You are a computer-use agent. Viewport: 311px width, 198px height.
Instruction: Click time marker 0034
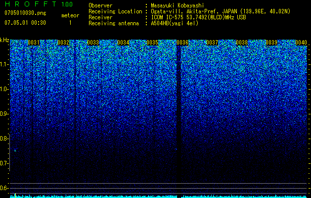(x=123, y=43)
